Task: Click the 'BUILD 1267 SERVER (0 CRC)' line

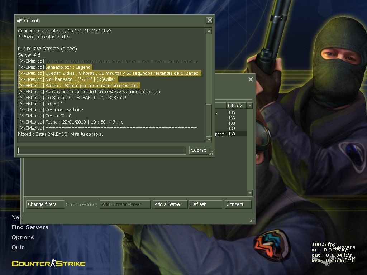Action: (48, 49)
